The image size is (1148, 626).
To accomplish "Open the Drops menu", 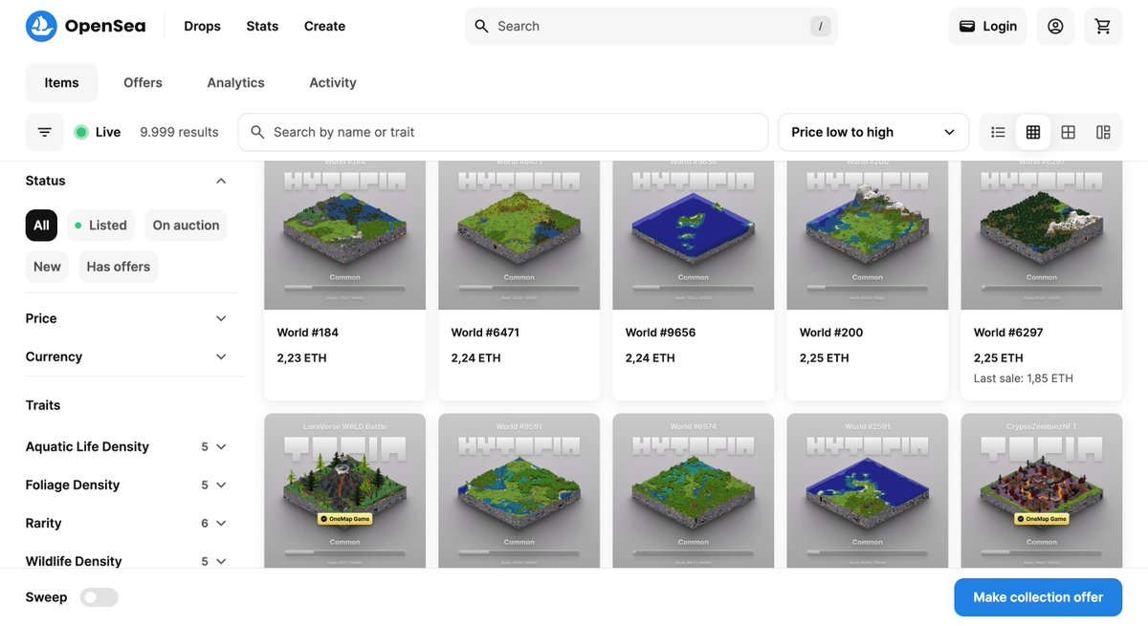I will coord(202,26).
